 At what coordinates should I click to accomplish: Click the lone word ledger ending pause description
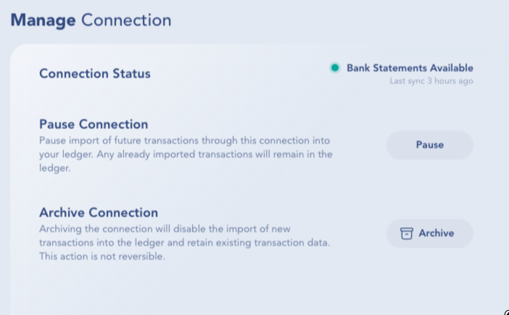55,168
